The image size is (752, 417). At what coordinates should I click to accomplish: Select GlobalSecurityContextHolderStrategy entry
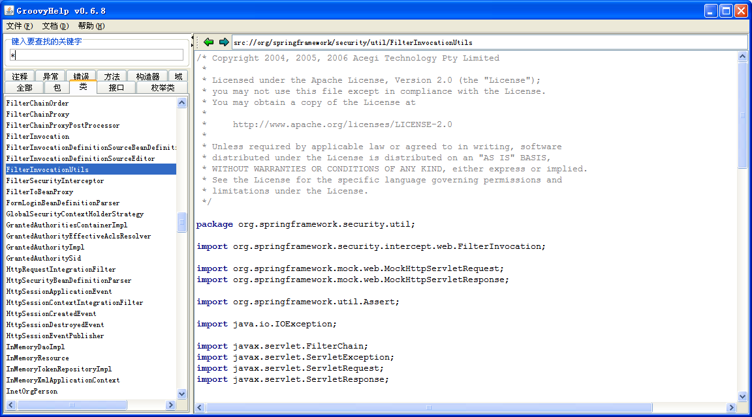pos(91,214)
